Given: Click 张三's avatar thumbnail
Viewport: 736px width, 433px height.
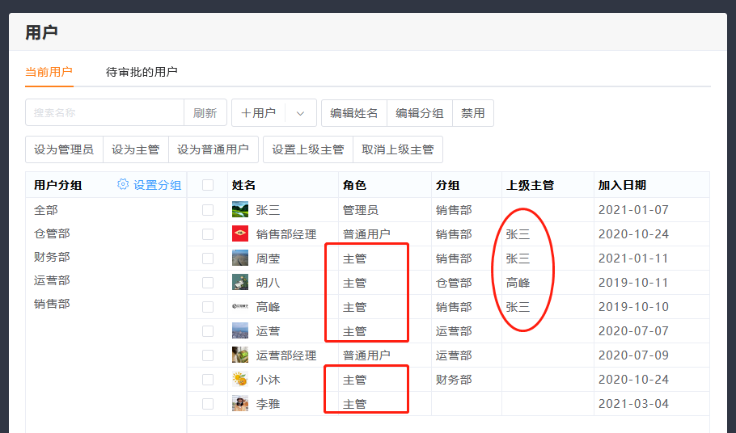Looking at the screenshot, I should point(240,210).
